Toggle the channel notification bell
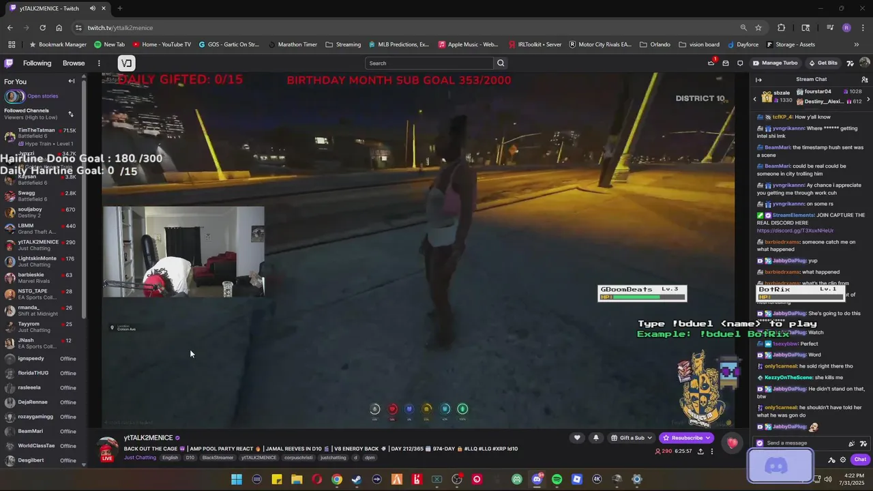The image size is (873, 491). click(596, 438)
